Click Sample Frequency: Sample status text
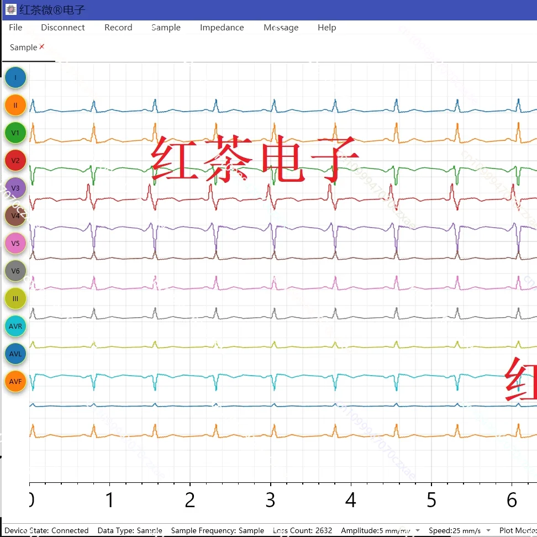 coord(218,530)
